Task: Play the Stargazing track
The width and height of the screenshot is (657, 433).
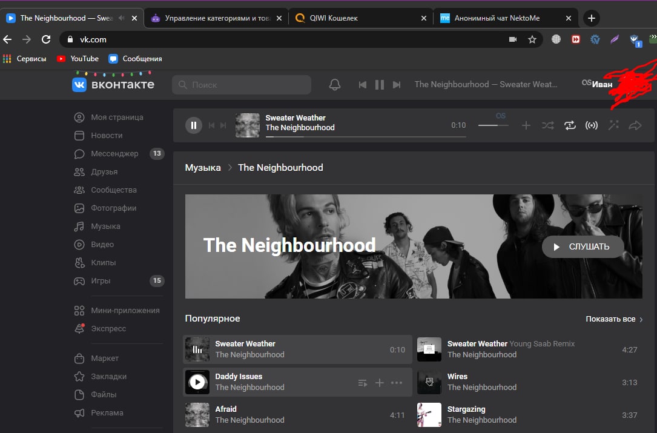Action: pos(429,415)
